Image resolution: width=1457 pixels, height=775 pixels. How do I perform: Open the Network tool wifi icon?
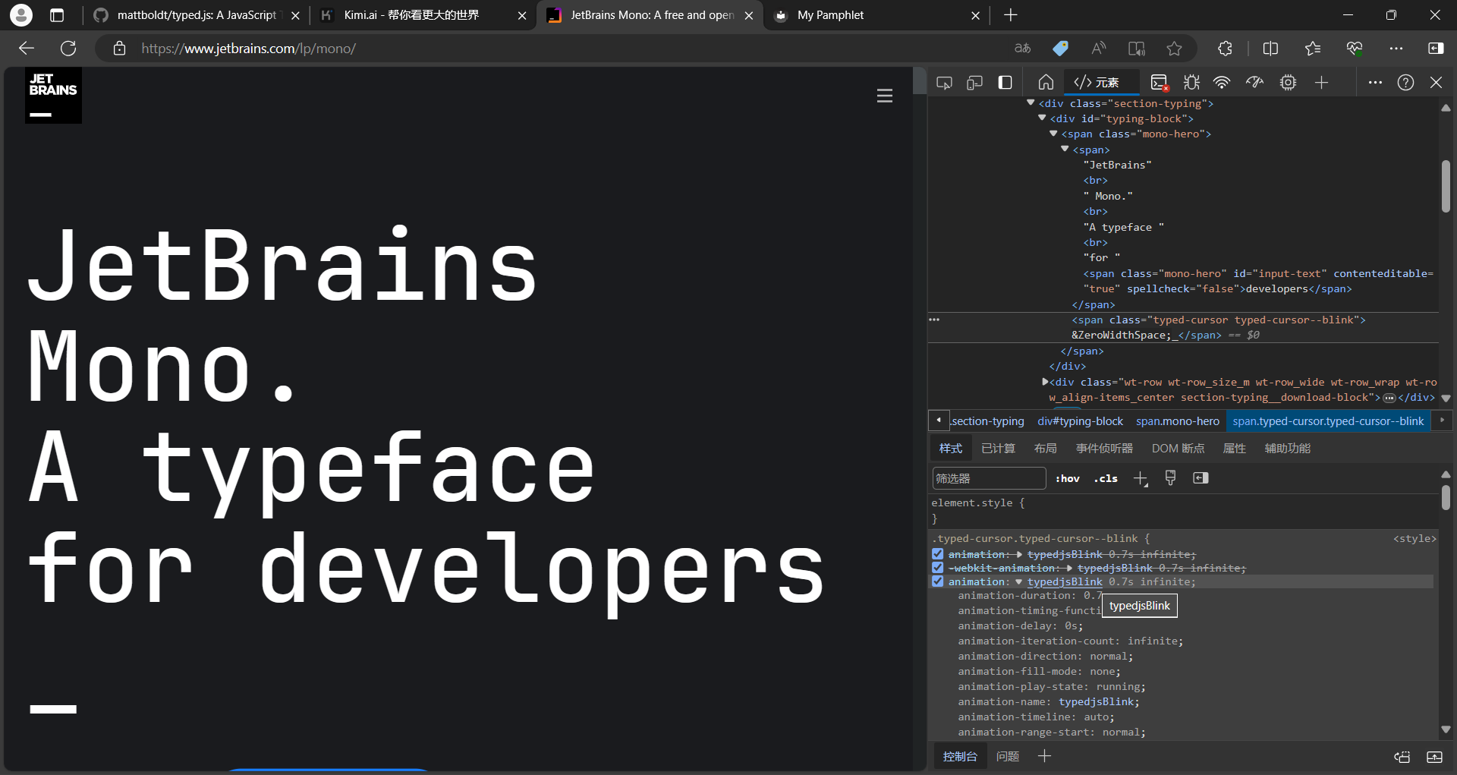click(1221, 83)
